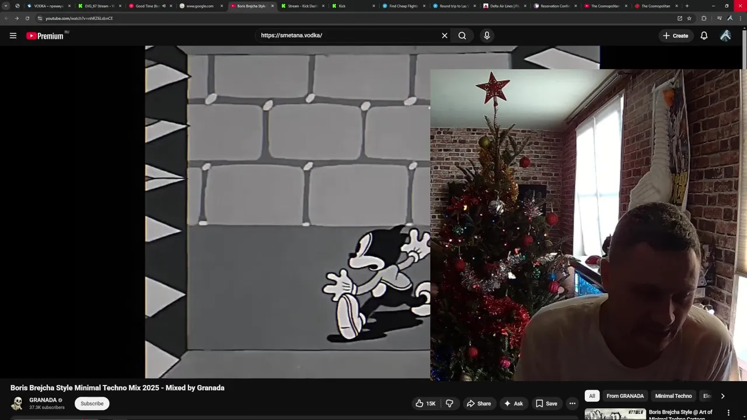Viewport: 747px width, 420px height.
Task: Reload the YouTube page
Action: [x=27, y=18]
